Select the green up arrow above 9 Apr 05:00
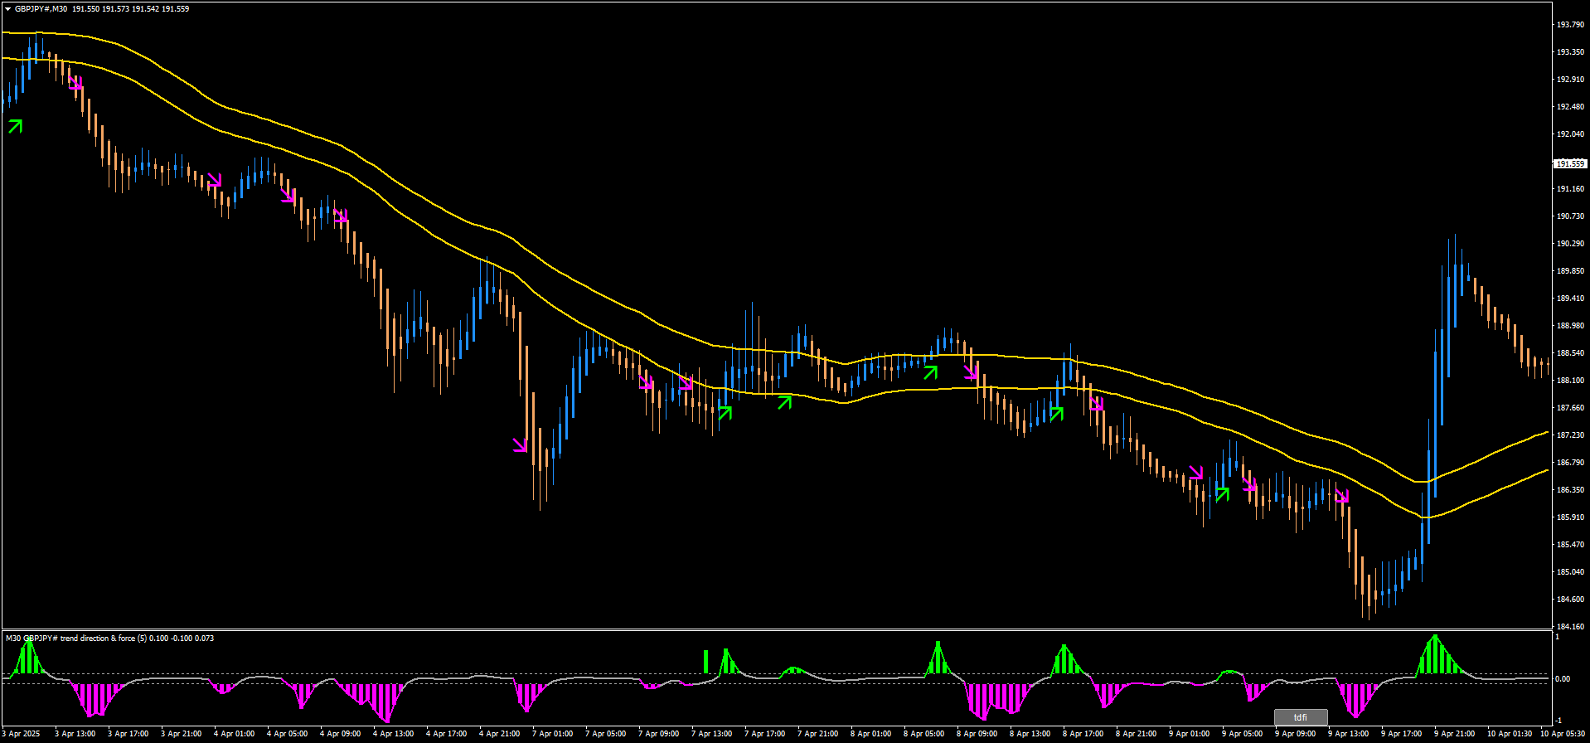The image size is (1590, 743). click(x=1222, y=494)
